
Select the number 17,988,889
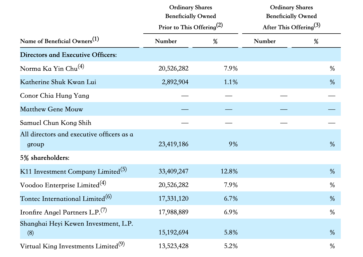pyautogui.click(x=173, y=212)
